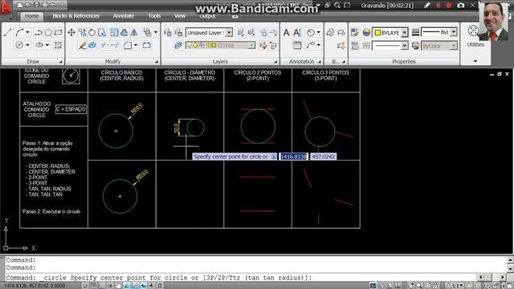Activate the Stretch tool
514x289 pixels.
102,32
